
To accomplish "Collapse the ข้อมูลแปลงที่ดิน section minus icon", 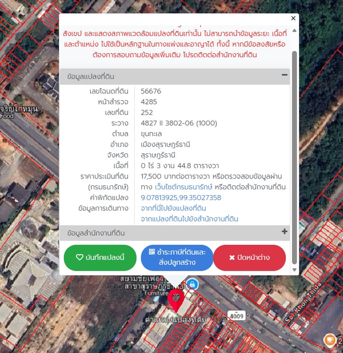I will click(x=284, y=75).
